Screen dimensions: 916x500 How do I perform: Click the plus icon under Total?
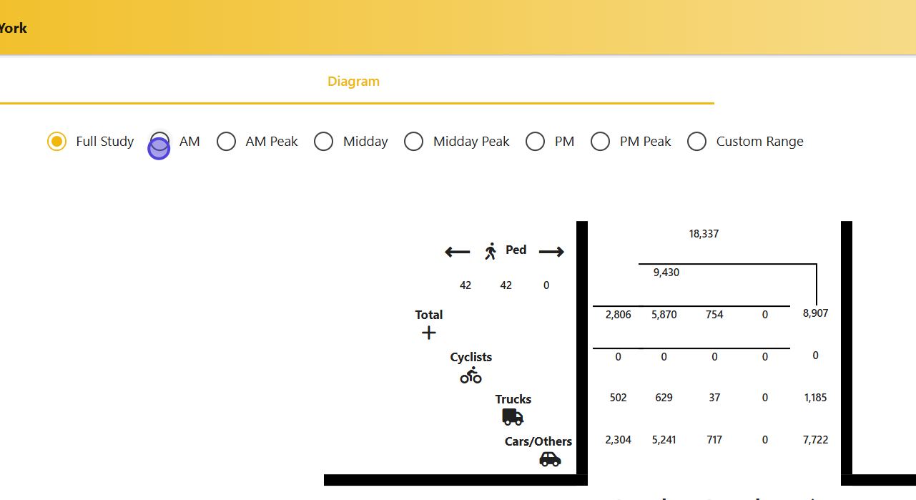click(428, 333)
